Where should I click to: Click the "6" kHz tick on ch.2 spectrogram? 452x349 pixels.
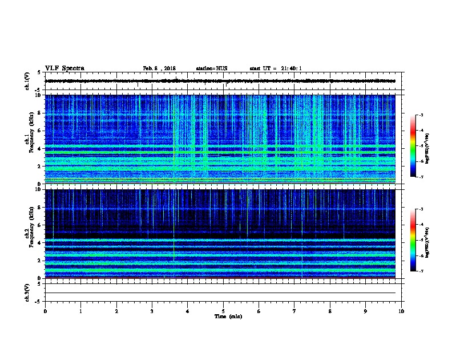coord(39,225)
